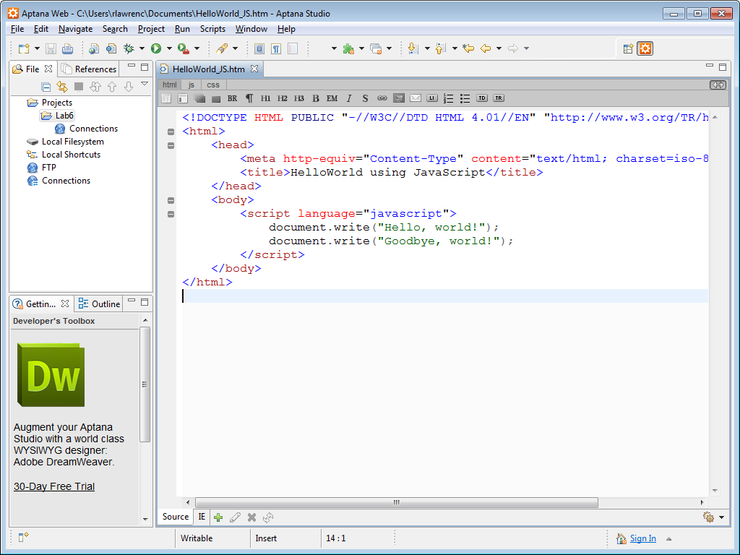
Task: Click the editor horizontal scrollbar thumb
Action: 397,503
